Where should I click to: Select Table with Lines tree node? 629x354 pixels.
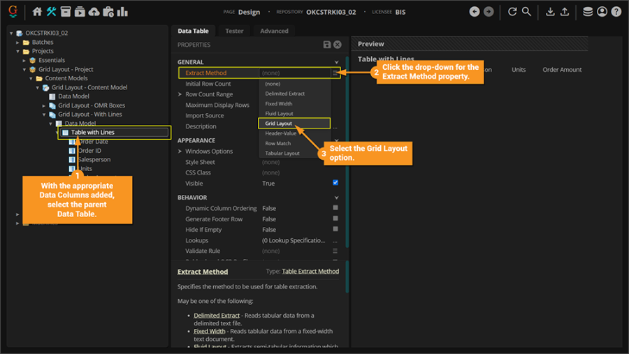coord(92,132)
